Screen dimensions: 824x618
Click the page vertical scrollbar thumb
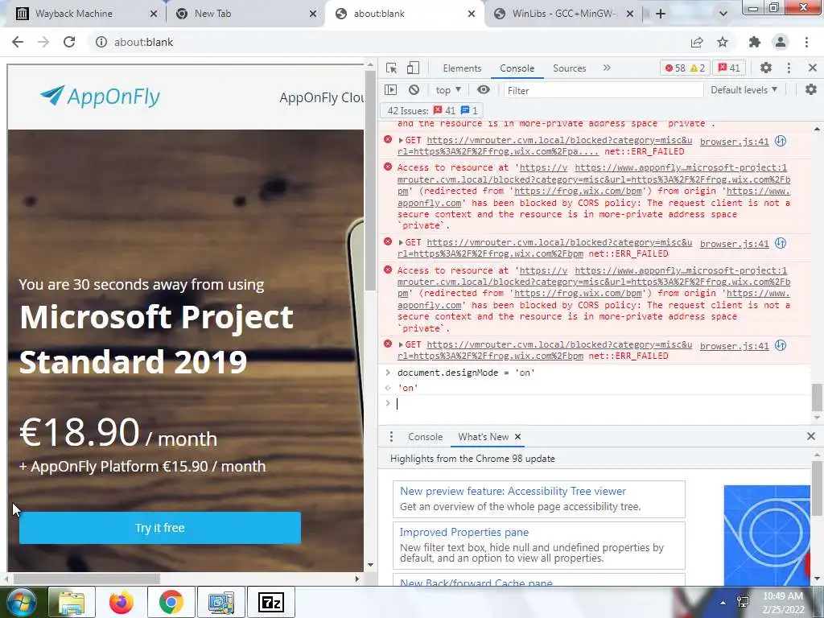pyautogui.click(x=370, y=181)
